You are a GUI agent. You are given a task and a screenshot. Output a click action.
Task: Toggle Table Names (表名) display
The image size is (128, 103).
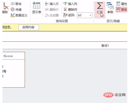click(122, 10)
